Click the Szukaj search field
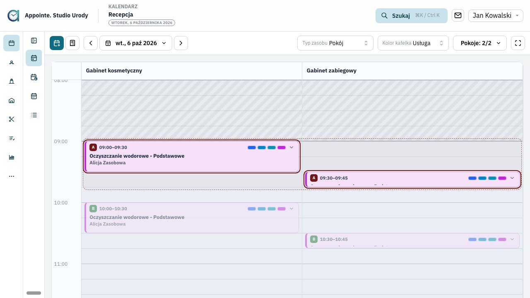530x298 pixels. pos(412,15)
